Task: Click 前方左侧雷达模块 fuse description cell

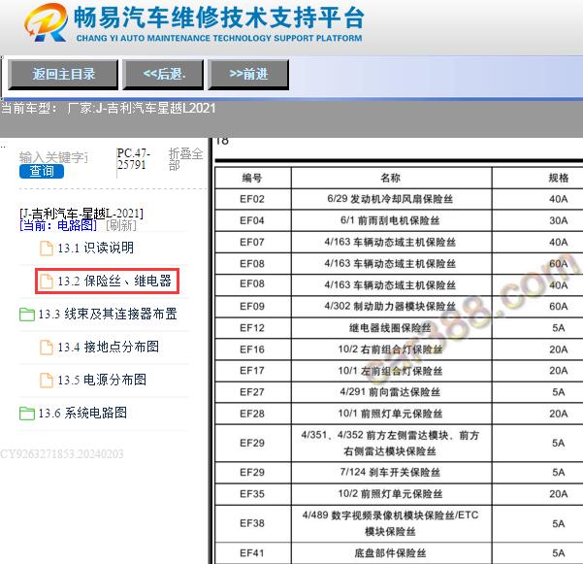Action: click(391, 443)
